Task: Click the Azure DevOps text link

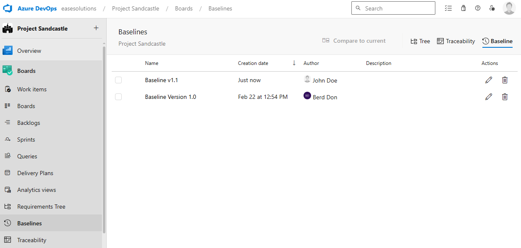Action: 37,8
